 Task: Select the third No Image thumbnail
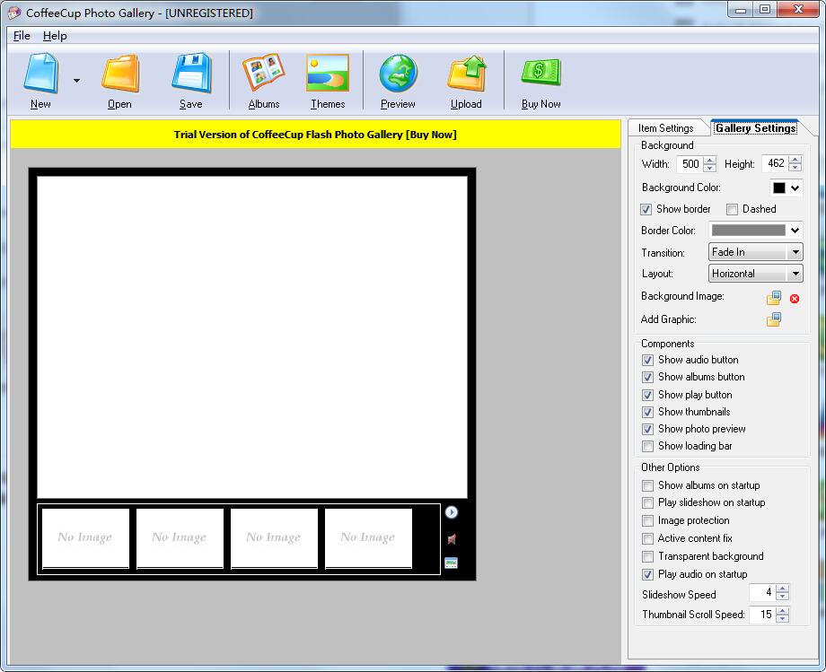click(274, 538)
